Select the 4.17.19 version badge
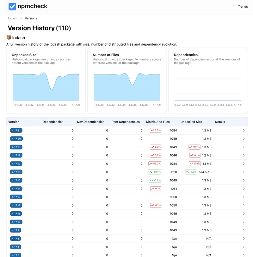The image size is (253, 257). click(x=16, y=147)
